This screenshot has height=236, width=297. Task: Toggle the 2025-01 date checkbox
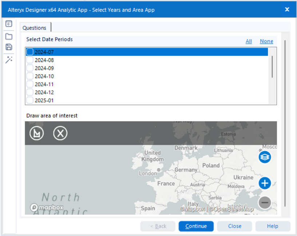[30, 100]
